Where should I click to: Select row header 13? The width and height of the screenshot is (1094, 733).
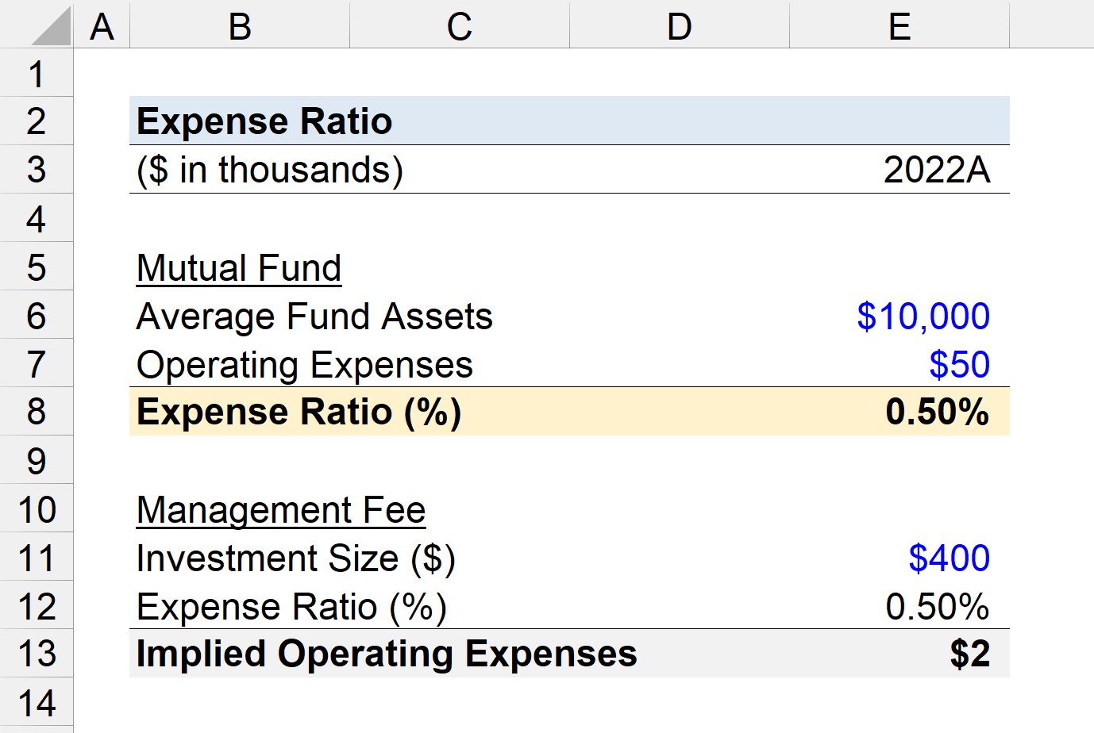pos(36,654)
